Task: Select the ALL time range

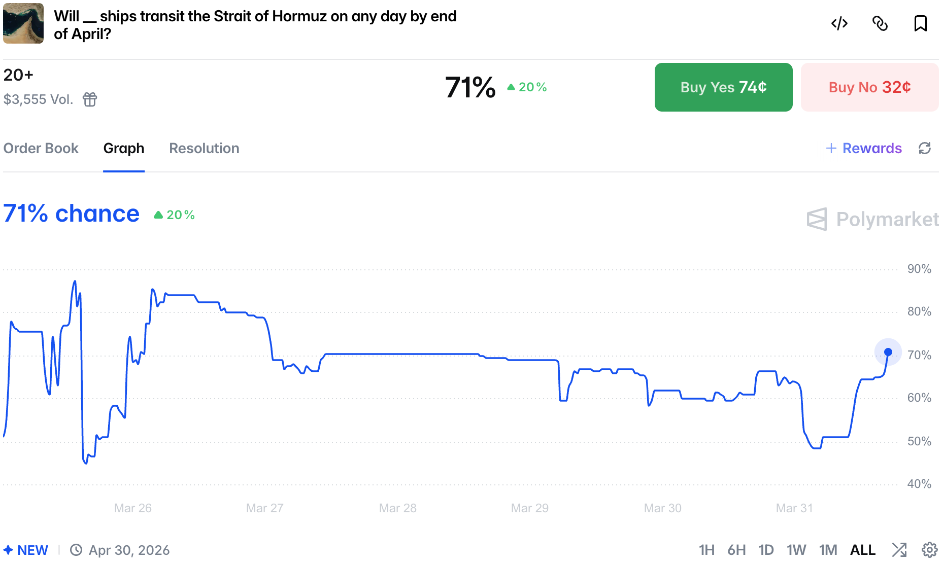Action: pyautogui.click(x=863, y=550)
